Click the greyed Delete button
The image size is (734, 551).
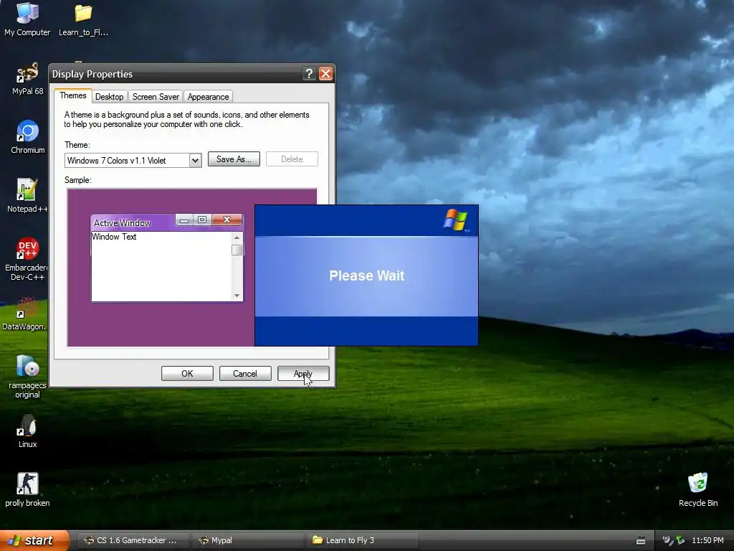tap(292, 159)
